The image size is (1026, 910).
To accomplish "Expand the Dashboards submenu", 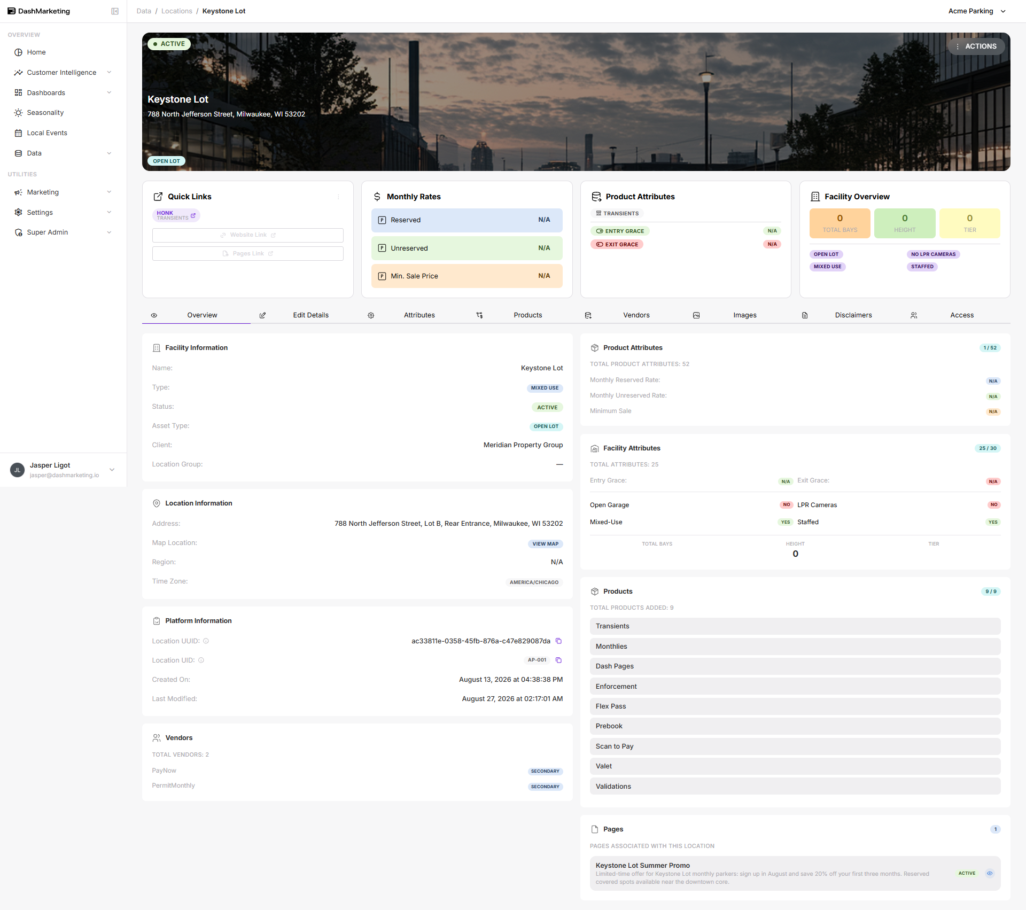I will click(x=109, y=93).
